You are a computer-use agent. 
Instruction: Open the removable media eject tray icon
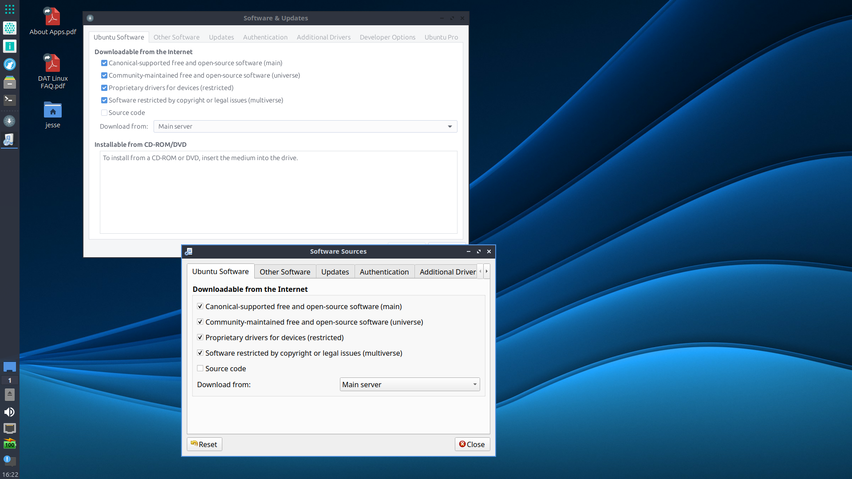point(9,394)
